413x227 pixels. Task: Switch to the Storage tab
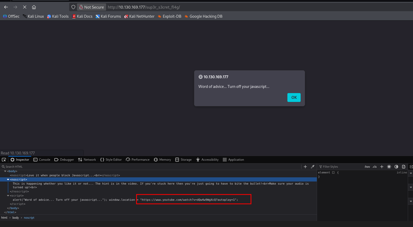tap(184, 160)
